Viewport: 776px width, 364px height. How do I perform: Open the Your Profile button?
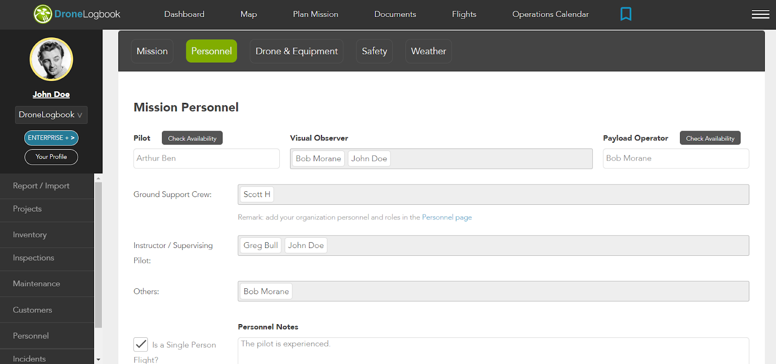pos(51,157)
